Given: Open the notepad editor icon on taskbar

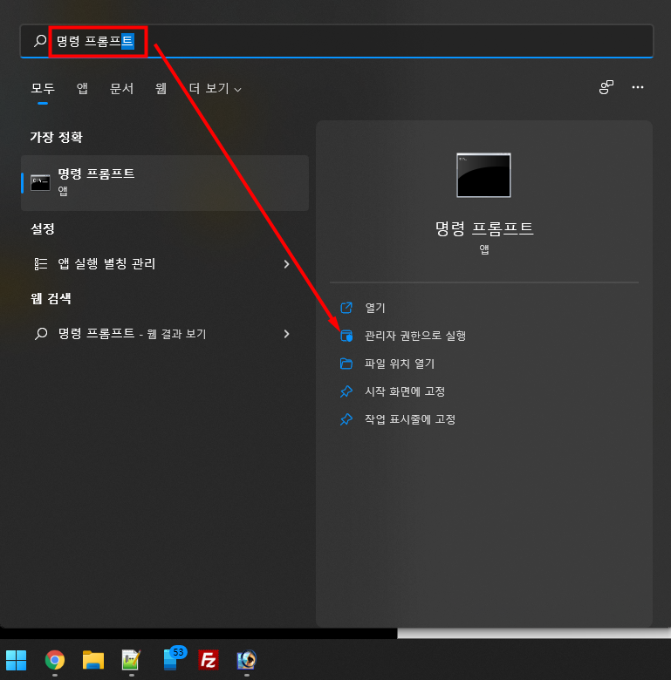Looking at the screenshot, I should 131,660.
